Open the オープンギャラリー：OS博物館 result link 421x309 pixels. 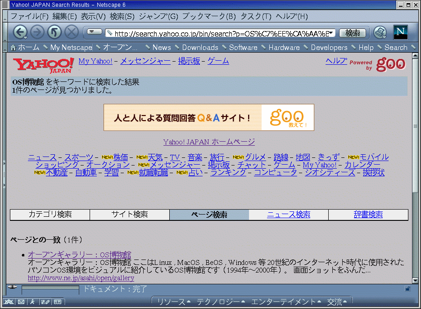tap(80, 254)
